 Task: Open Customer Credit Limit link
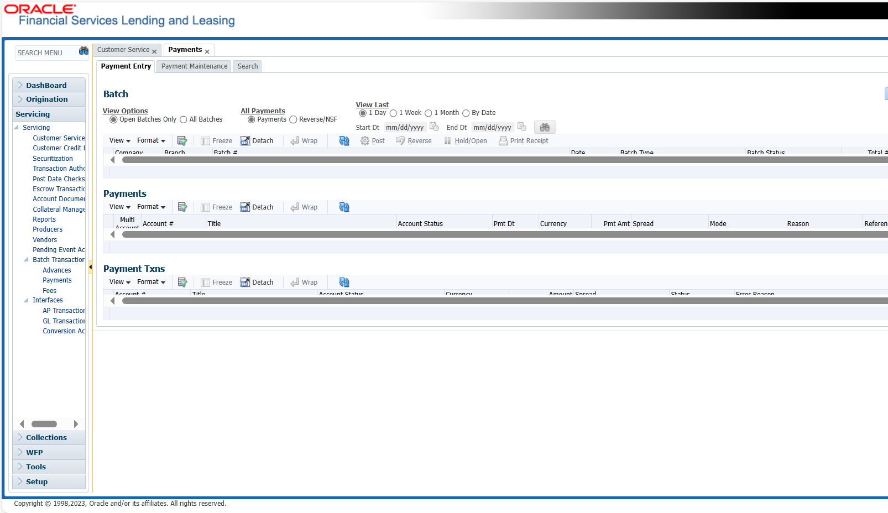pyautogui.click(x=59, y=148)
